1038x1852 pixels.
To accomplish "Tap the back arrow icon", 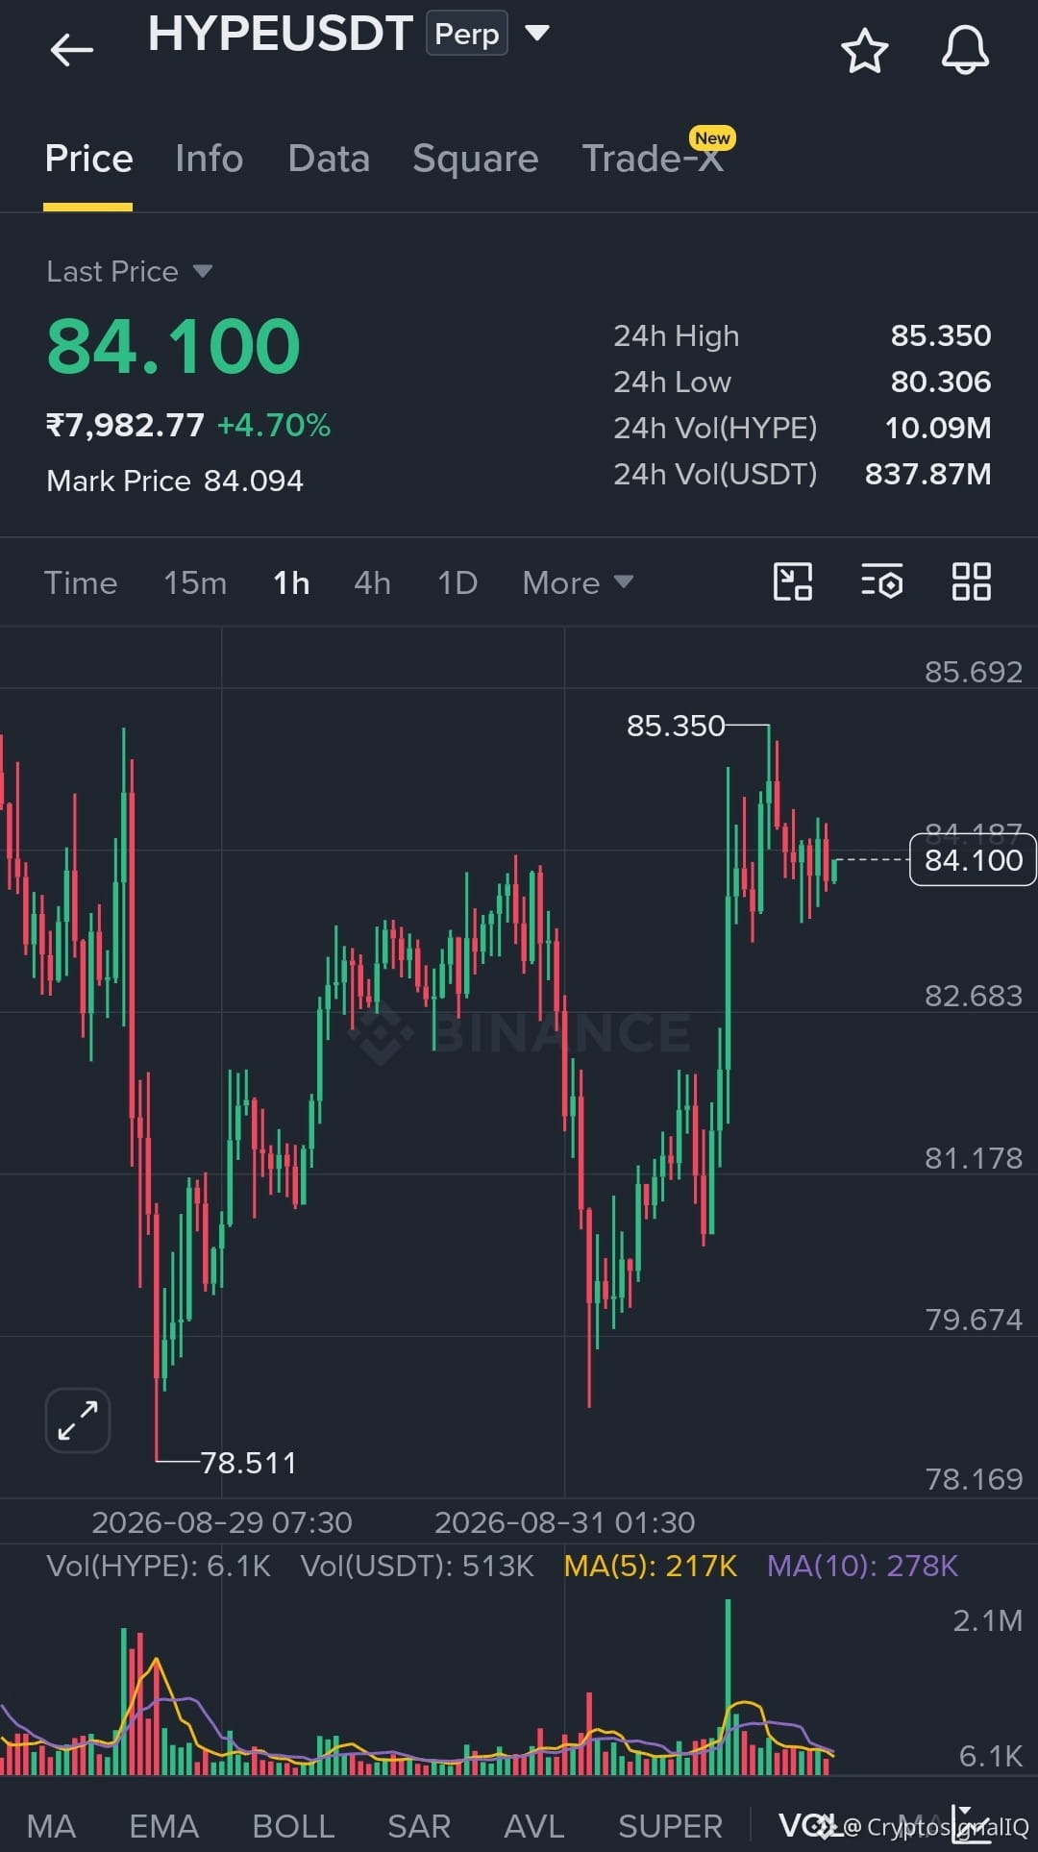I will coord(72,50).
